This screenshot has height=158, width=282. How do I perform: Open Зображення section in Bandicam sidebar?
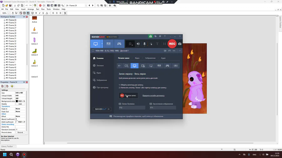(100, 80)
